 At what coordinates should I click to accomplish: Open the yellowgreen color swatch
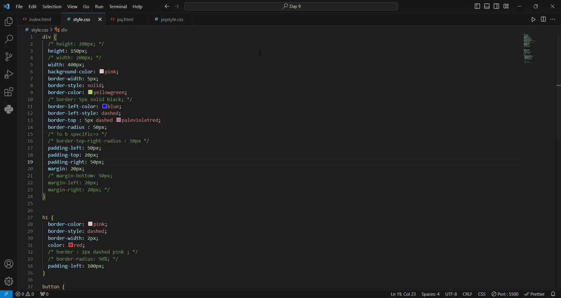pos(90,92)
